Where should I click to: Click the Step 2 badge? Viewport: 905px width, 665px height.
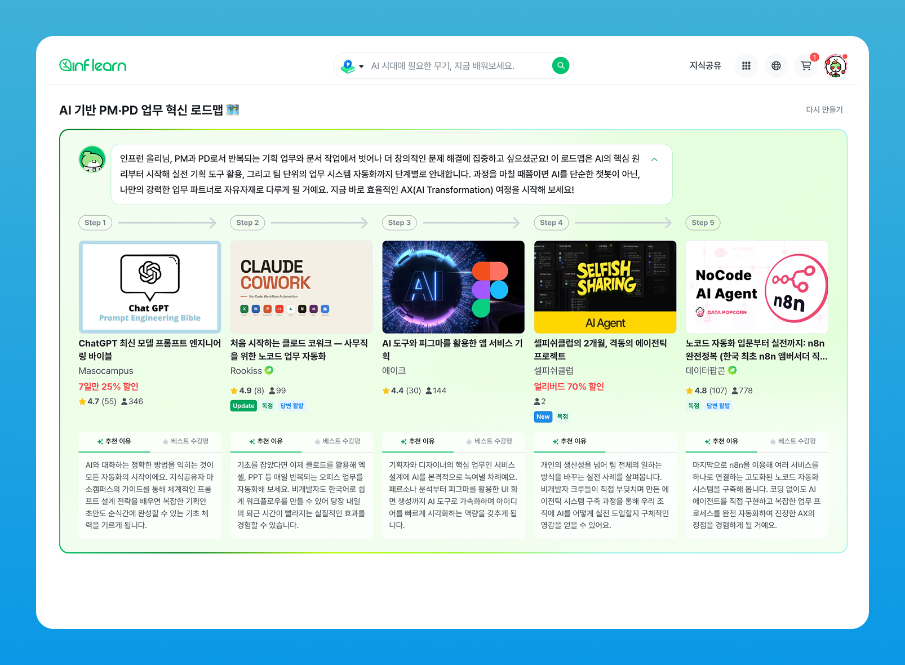(247, 223)
